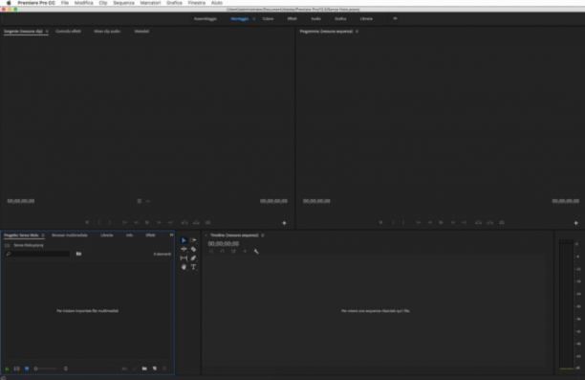Switch Project panel to list view
Screen dimensions: 585x380
[x=17, y=369]
